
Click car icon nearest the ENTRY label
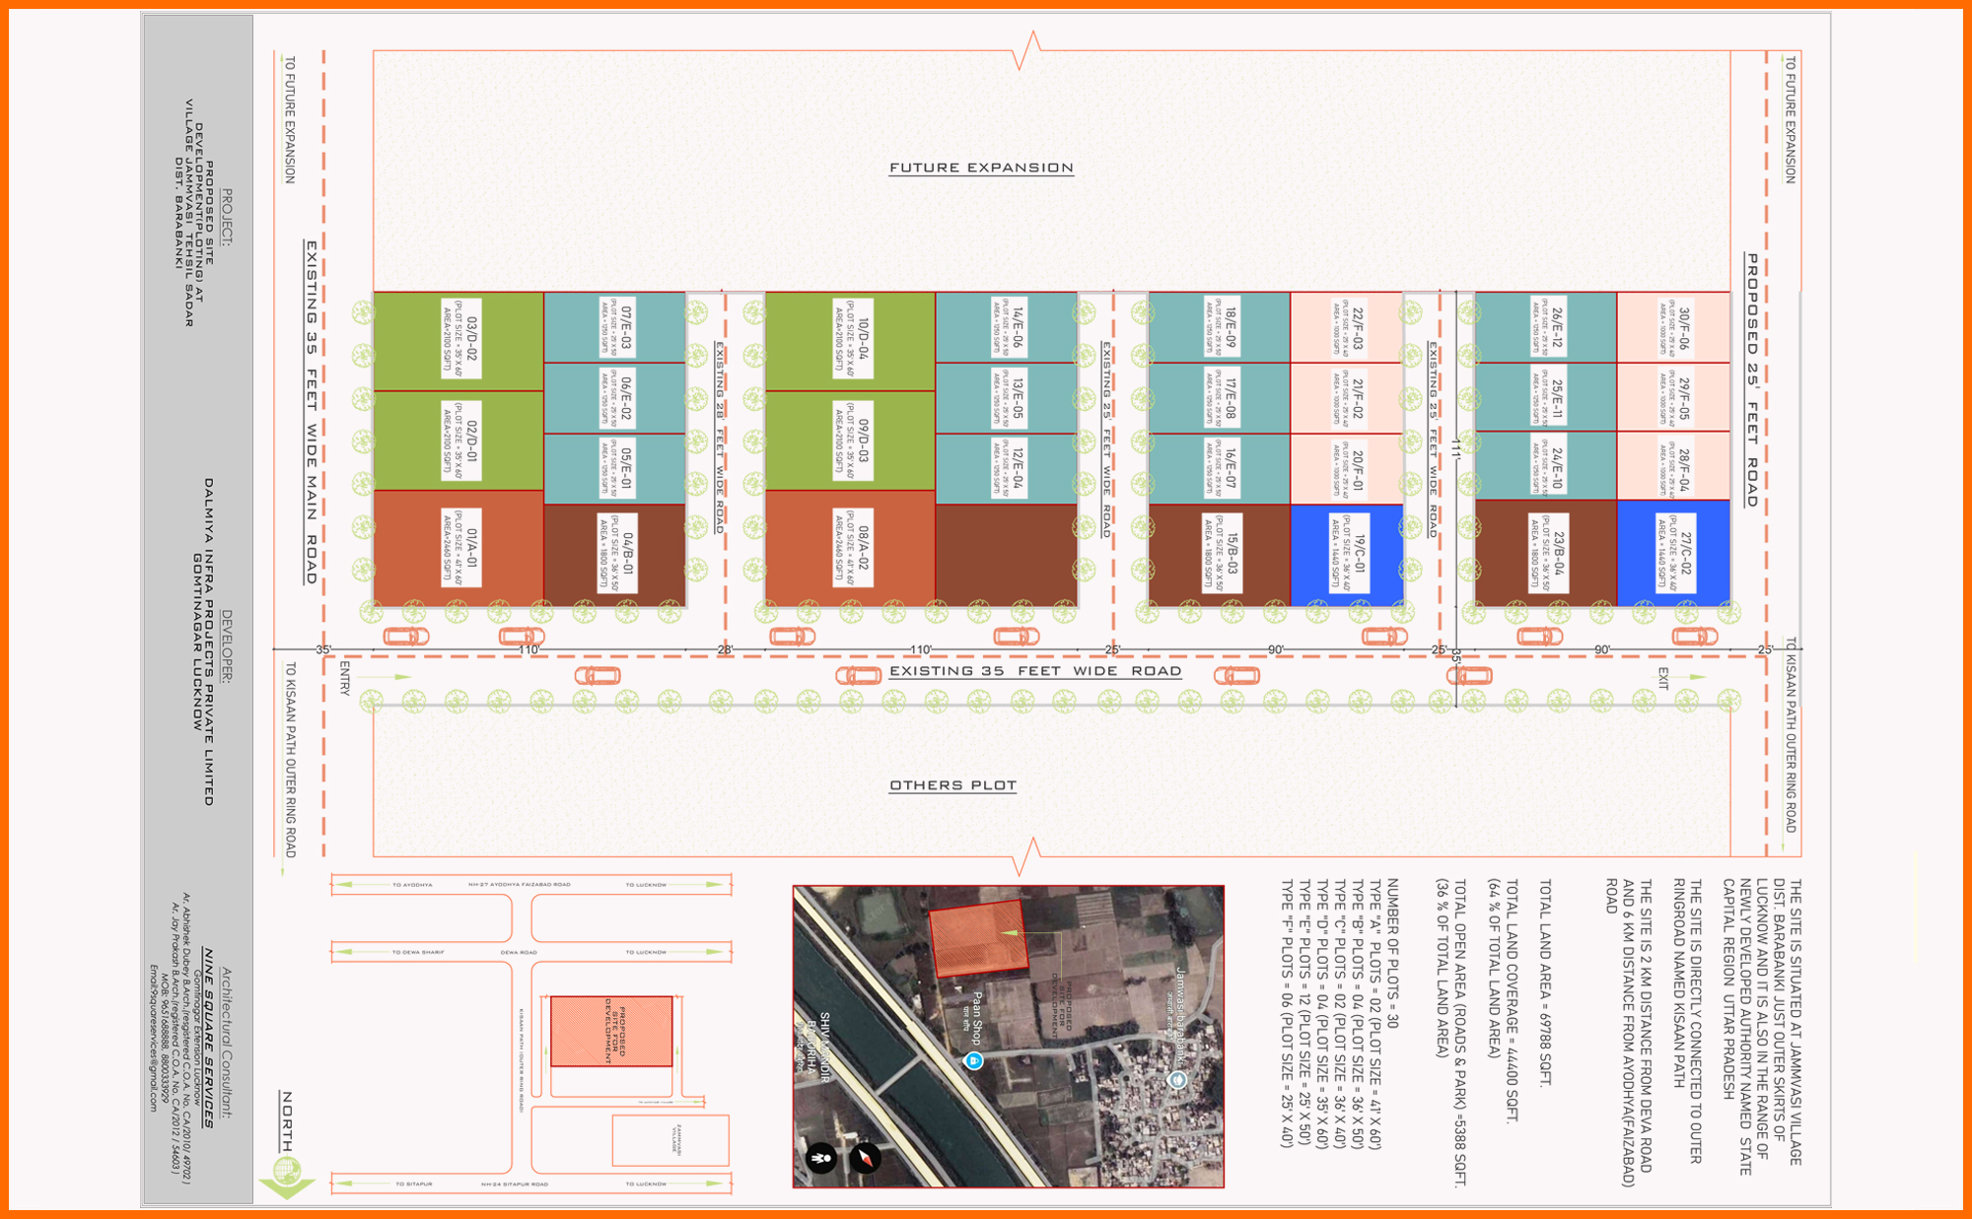pos(405,637)
